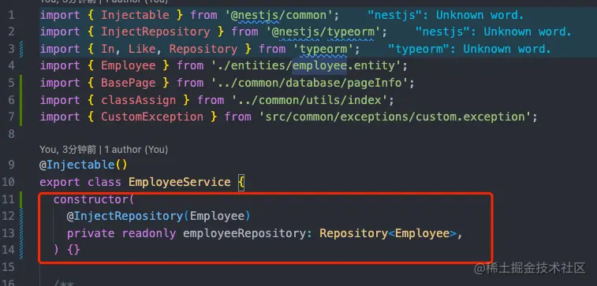Click the line 2 '"nestjs": Unknown word.' message
Image resolution: width=597 pixels, height=286 pixels.
pos(494,32)
